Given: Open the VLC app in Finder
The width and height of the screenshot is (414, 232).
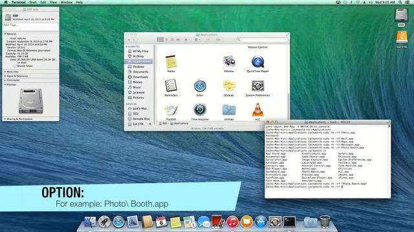Looking at the screenshot, I should [x=257, y=111].
